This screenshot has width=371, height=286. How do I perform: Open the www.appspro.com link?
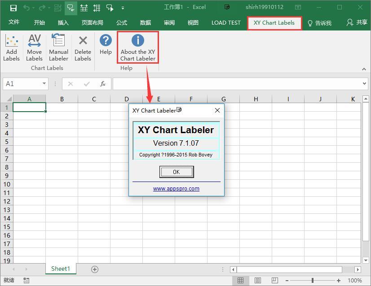tap(176, 188)
